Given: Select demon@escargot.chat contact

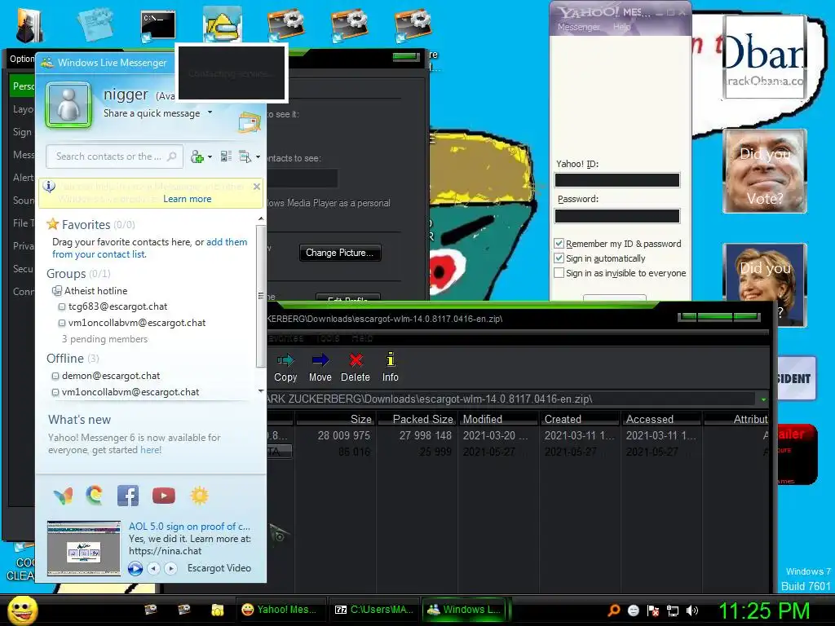Looking at the screenshot, I should click(x=111, y=376).
